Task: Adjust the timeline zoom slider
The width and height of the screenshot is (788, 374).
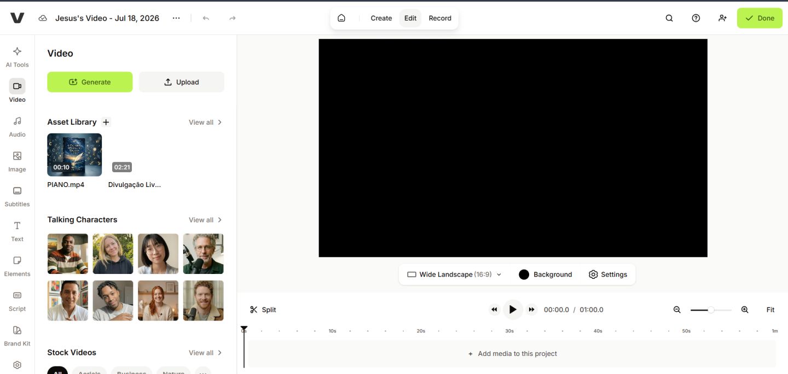Action: click(711, 310)
